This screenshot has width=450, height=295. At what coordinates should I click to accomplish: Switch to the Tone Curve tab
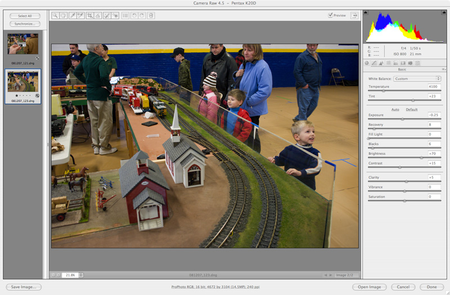point(374,62)
